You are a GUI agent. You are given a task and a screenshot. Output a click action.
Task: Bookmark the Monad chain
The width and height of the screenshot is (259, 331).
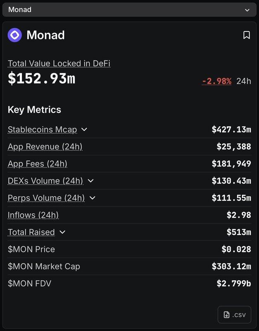coord(247,35)
